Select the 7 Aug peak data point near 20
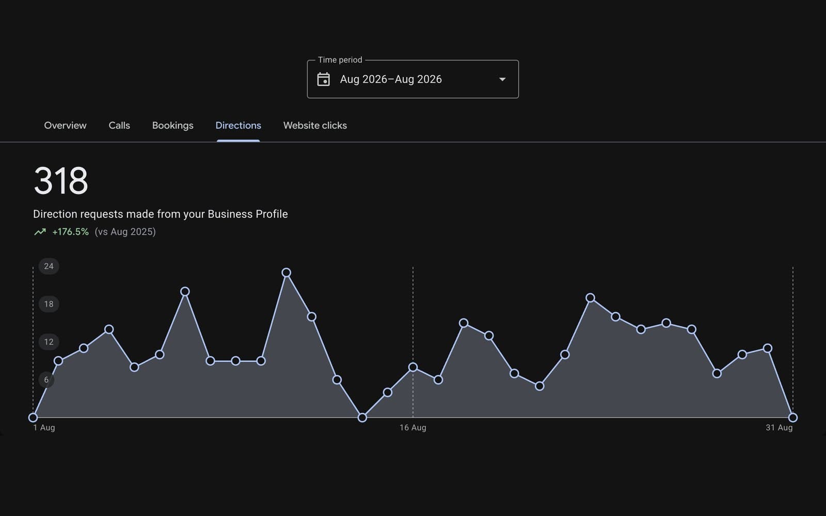The width and height of the screenshot is (826, 516). click(185, 292)
